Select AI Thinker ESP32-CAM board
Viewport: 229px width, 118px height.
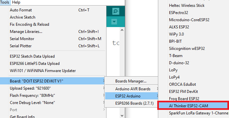pyautogui.click(x=194, y=106)
